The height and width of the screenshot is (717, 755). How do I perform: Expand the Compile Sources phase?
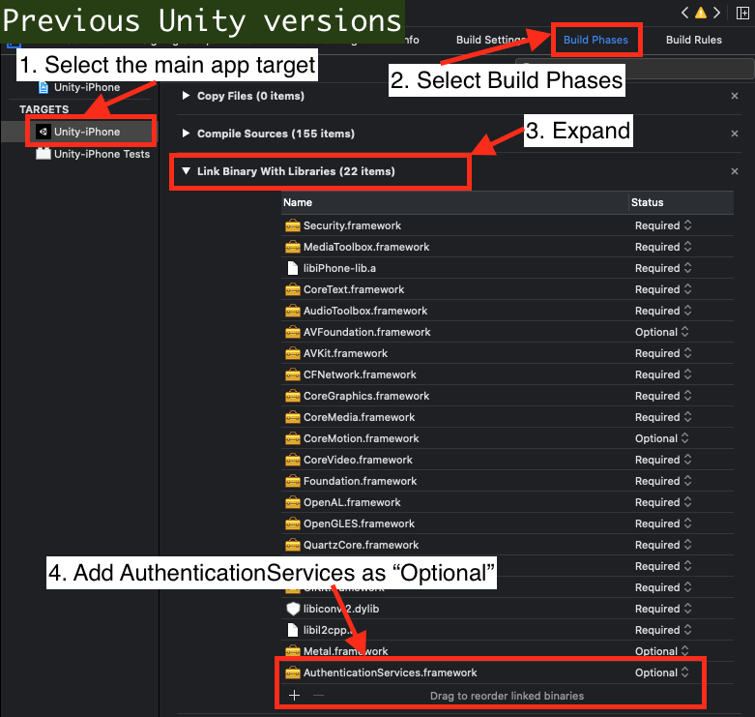pyautogui.click(x=186, y=134)
